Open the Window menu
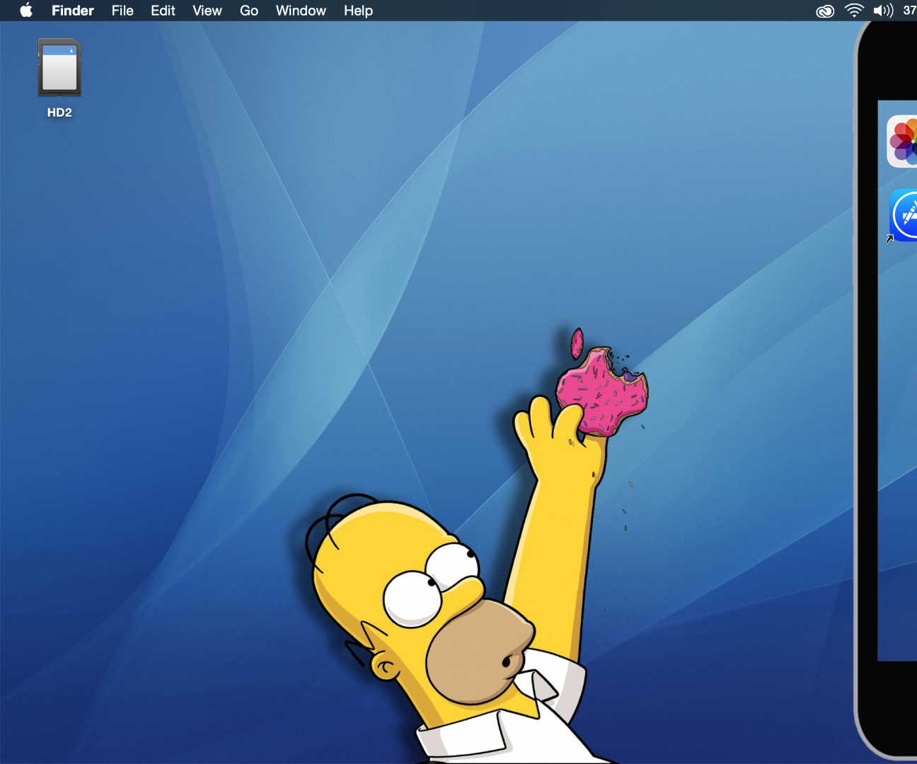The image size is (917, 764). click(301, 11)
